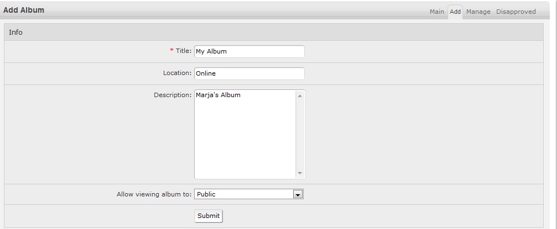Click the Location field label
Screen dimensions: 557x229
tap(177, 73)
